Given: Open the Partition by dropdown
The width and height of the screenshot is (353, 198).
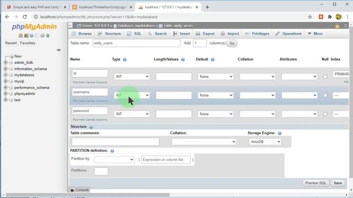Looking at the screenshot, I should [114, 159].
